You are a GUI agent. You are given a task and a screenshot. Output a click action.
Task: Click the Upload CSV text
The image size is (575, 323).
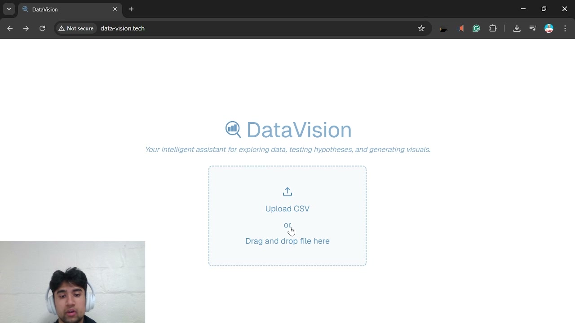[287, 209]
